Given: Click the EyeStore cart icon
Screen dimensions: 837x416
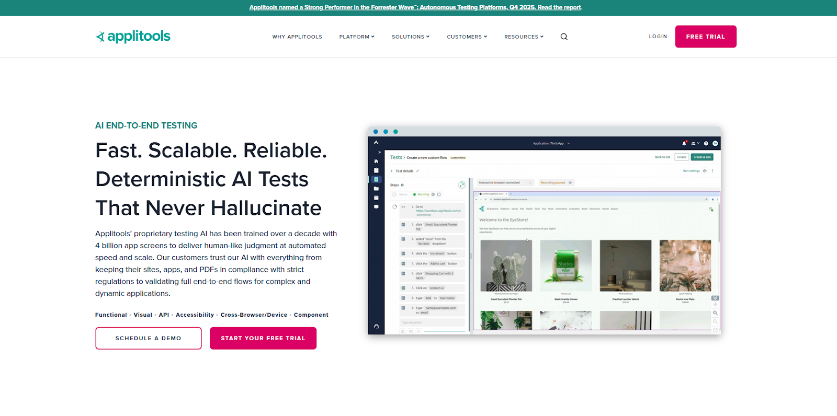Looking at the screenshot, I should 711,209.
